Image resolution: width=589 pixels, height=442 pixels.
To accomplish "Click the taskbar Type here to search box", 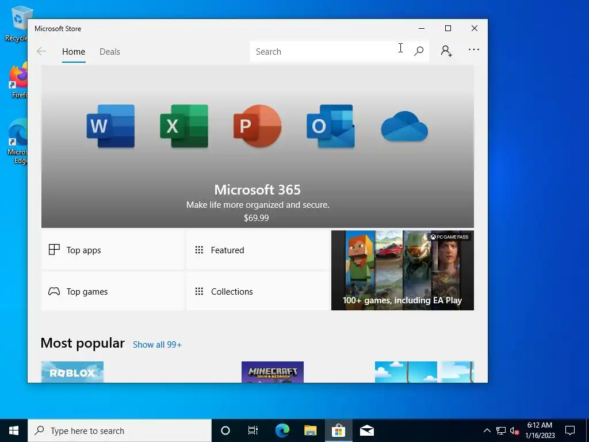I will 120,430.
